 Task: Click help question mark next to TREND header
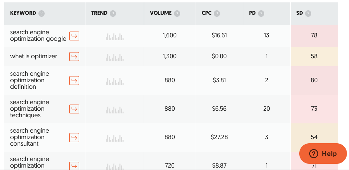coord(113,14)
